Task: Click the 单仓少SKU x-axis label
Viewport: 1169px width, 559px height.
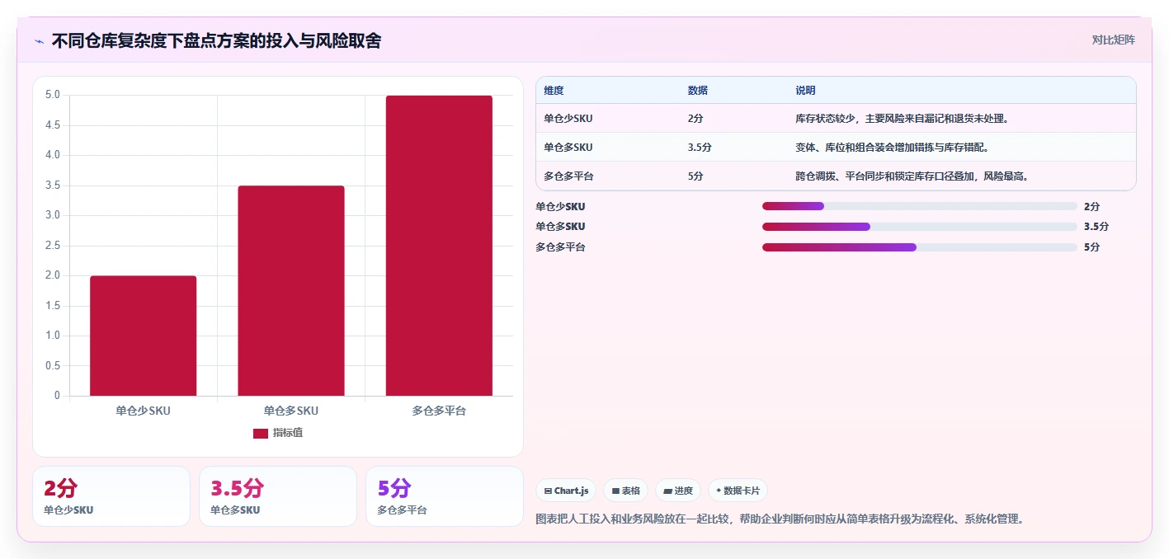Action: click(144, 411)
